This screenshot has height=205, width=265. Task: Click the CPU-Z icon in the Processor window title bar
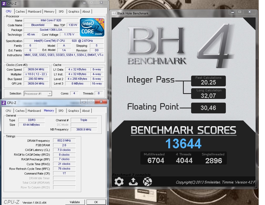(x=4, y=3)
